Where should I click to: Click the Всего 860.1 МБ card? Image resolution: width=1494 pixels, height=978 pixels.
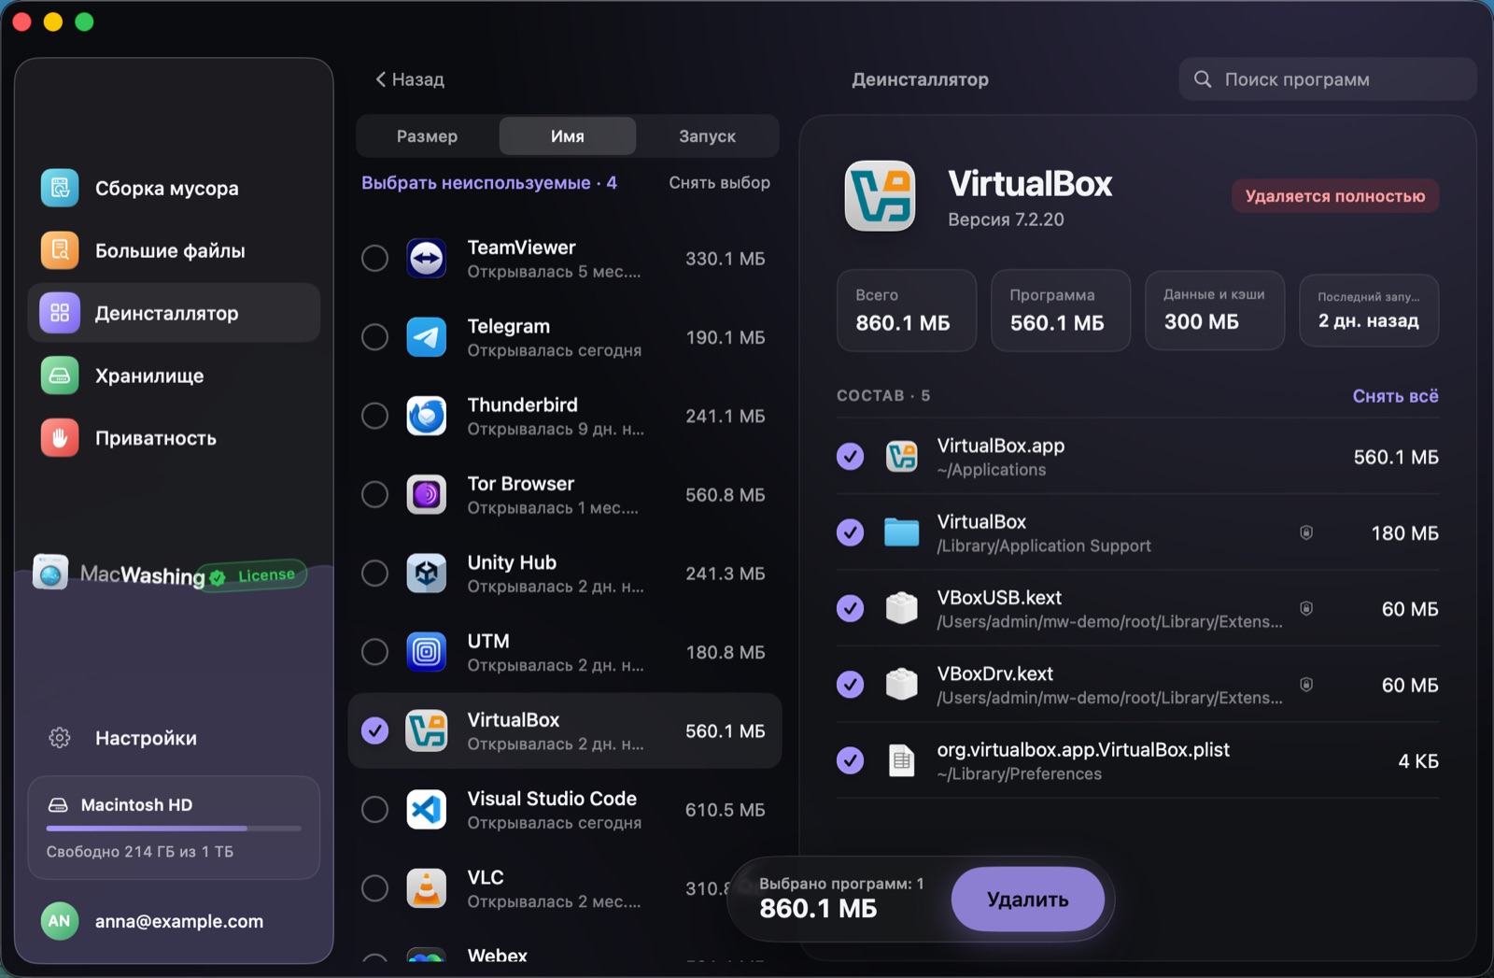click(906, 310)
